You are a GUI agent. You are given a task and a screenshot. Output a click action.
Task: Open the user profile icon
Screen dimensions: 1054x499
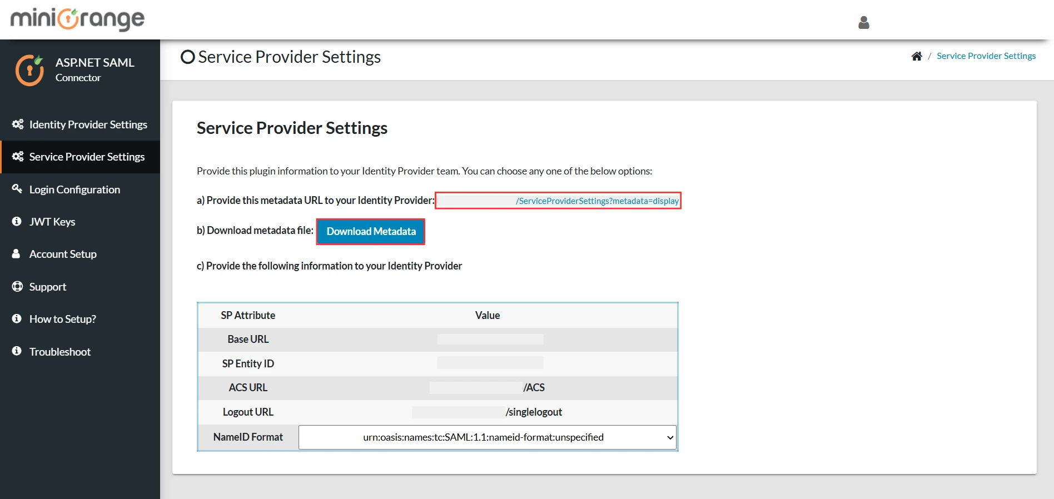pyautogui.click(x=864, y=22)
